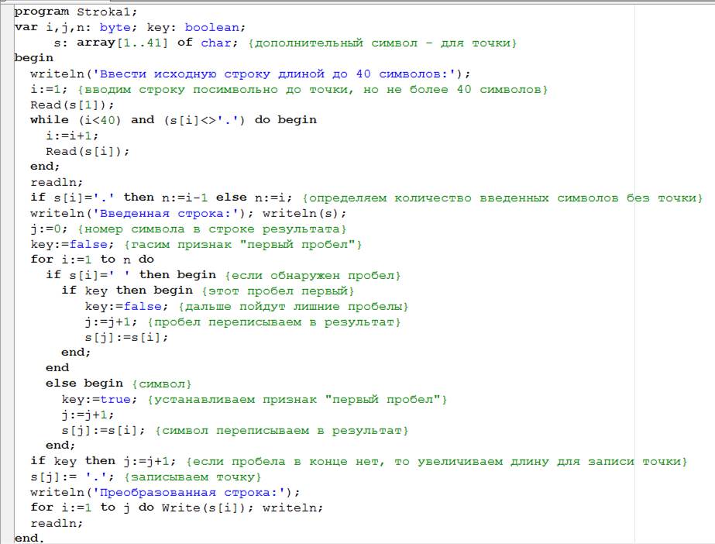This screenshot has width=715, height=544.
Task: Click the 'else begin' line with comment 'символ'
Action: tap(84, 384)
